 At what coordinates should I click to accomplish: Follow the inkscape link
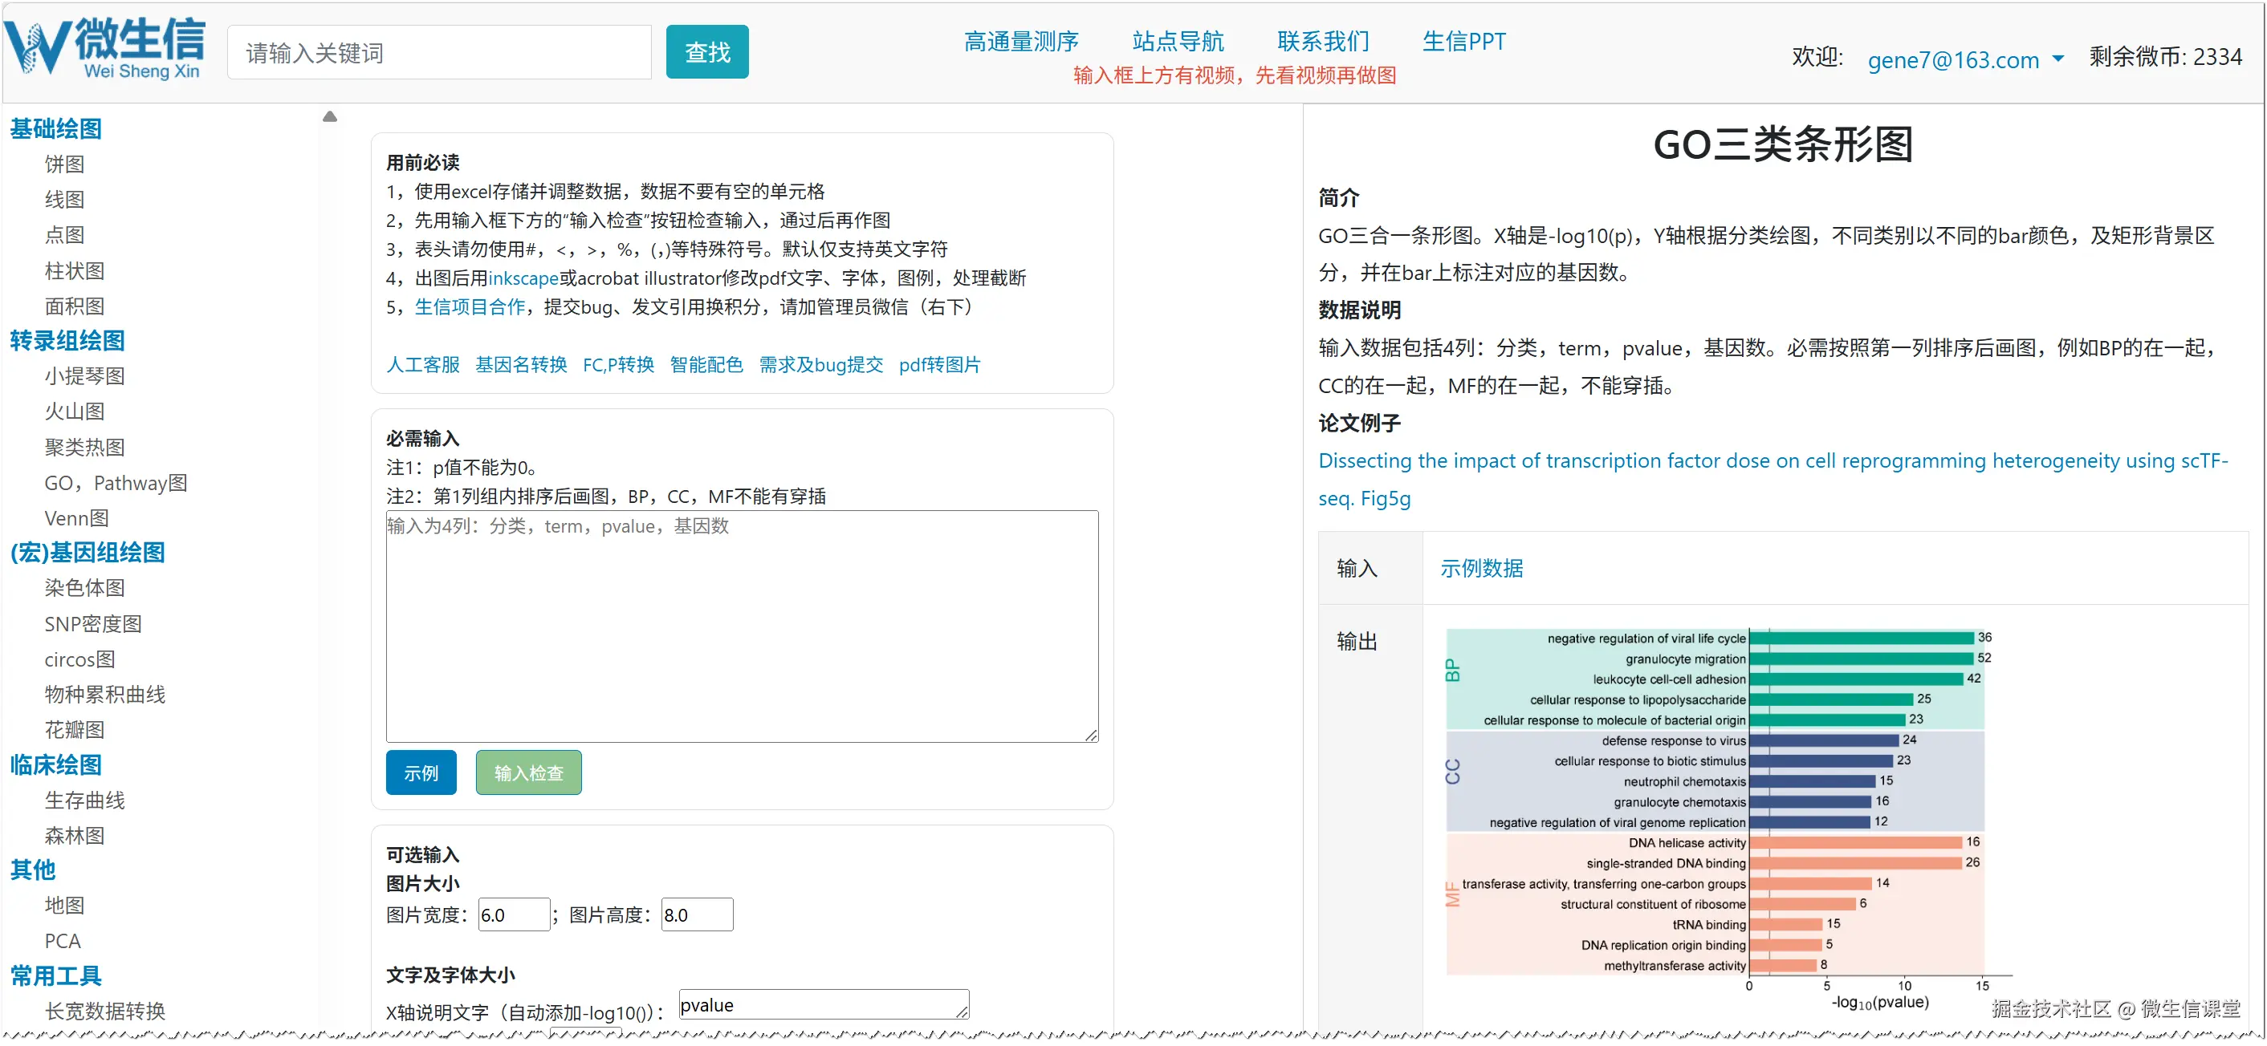(x=523, y=279)
